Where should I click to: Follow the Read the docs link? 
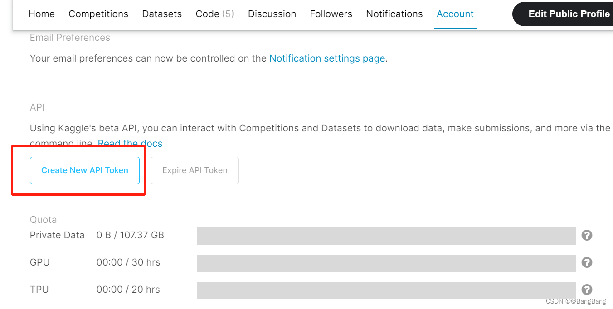pyautogui.click(x=130, y=144)
